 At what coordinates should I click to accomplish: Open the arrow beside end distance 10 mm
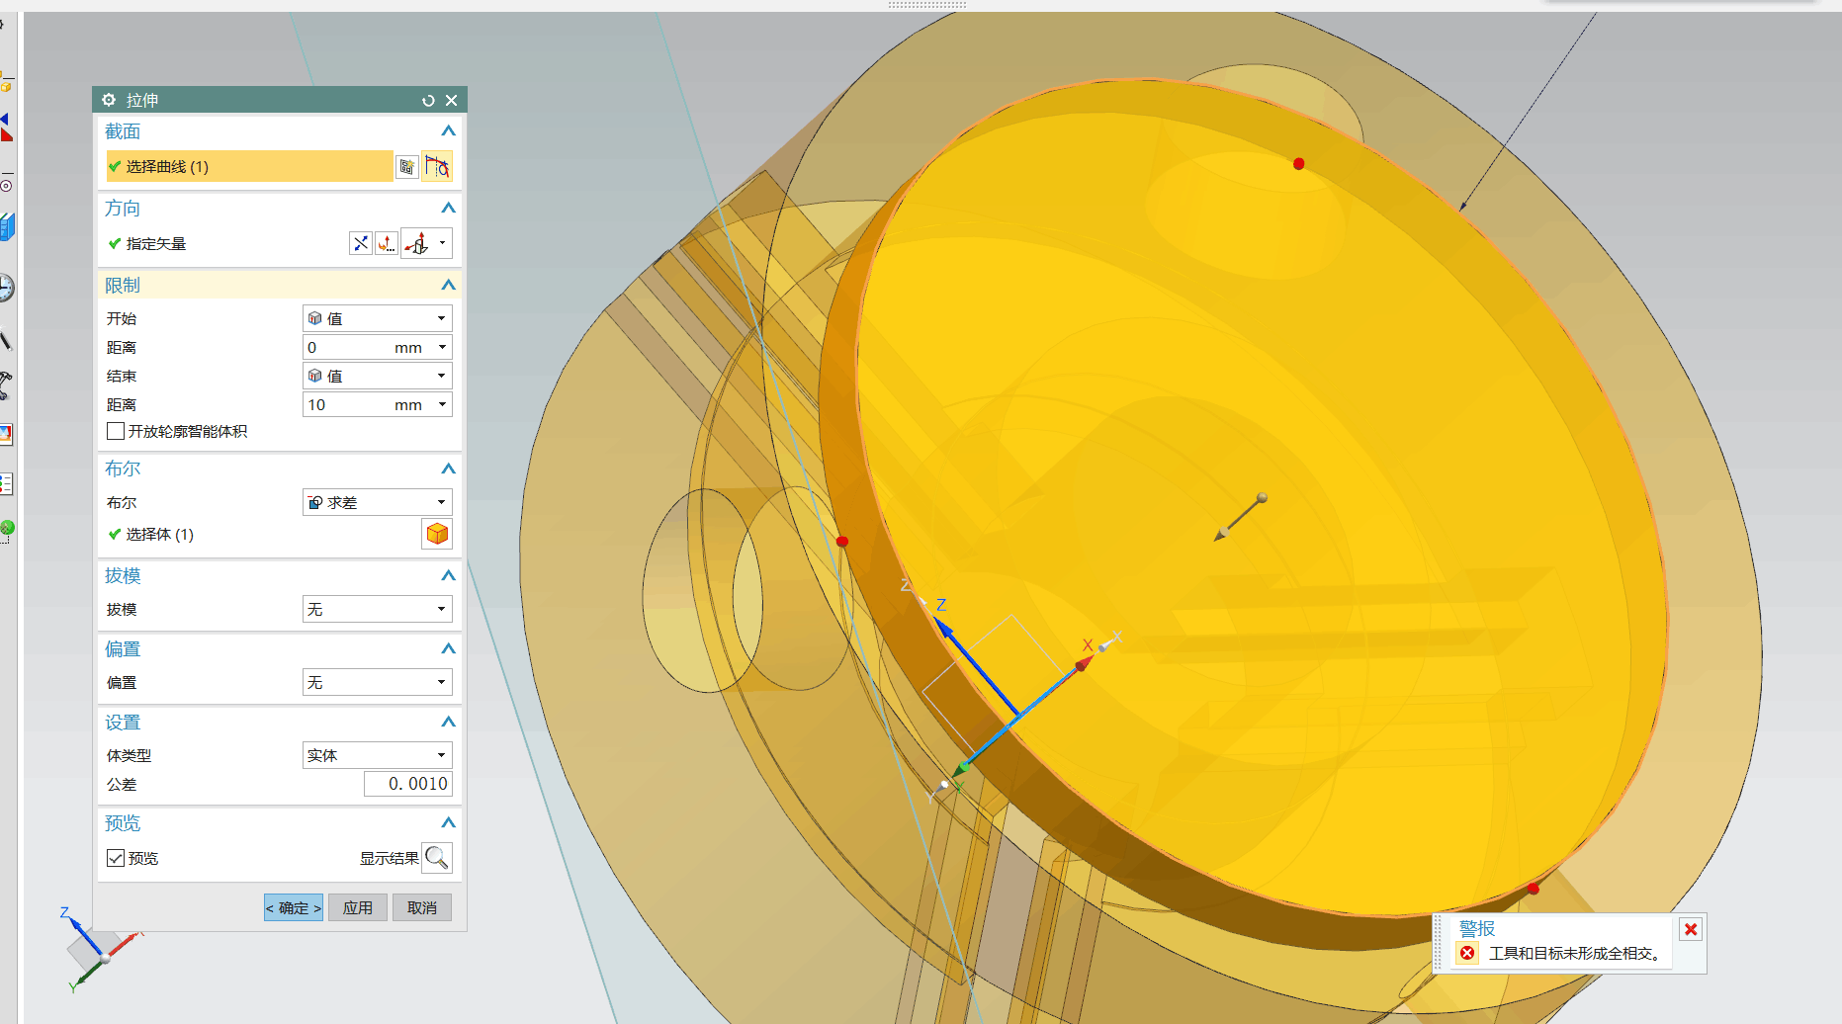click(443, 404)
